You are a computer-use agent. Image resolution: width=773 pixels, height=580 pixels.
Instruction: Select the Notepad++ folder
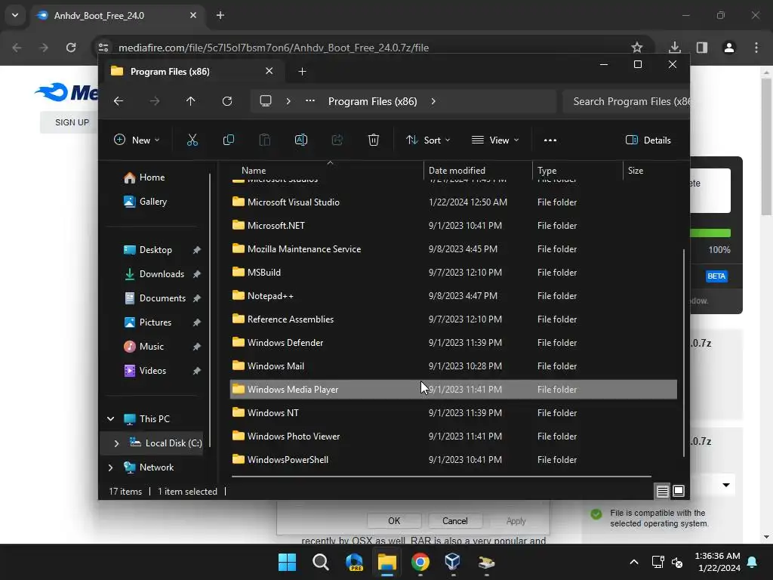[453, 295]
